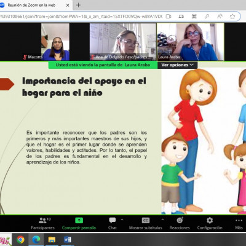Click the Más three-dots button
The image size is (246, 246).
[x=239, y=223]
